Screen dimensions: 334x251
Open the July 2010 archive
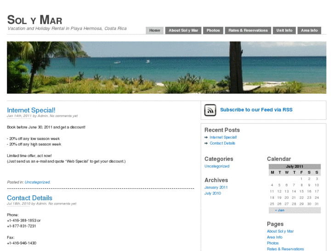coord(213,193)
